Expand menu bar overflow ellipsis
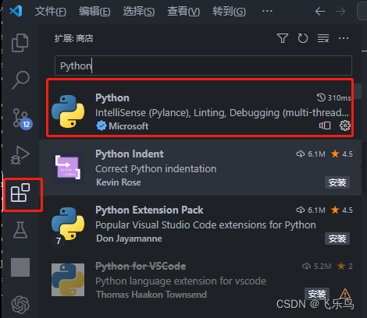Viewport: 367px width, 318px height. coord(267,11)
